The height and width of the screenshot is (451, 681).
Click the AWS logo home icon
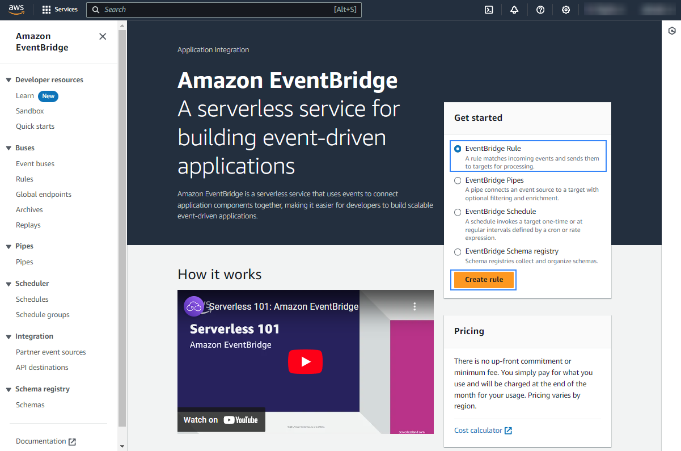tap(16, 10)
